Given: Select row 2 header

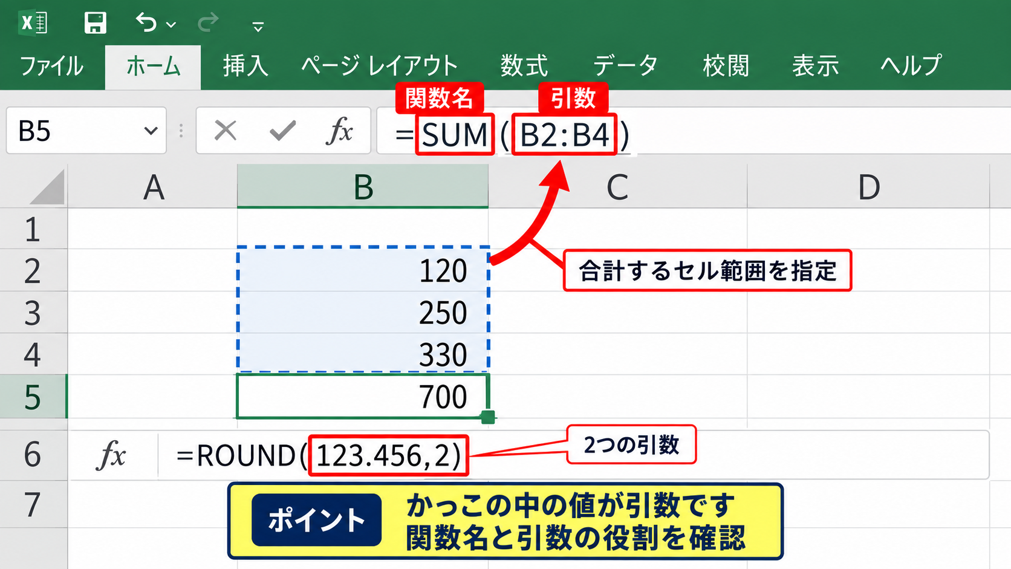Looking at the screenshot, I should (33, 270).
